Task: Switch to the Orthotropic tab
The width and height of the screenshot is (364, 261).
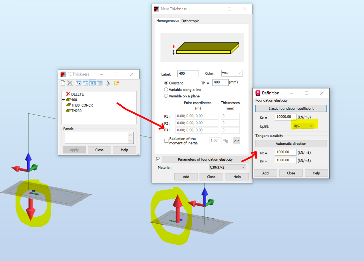Action: tap(190, 21)
